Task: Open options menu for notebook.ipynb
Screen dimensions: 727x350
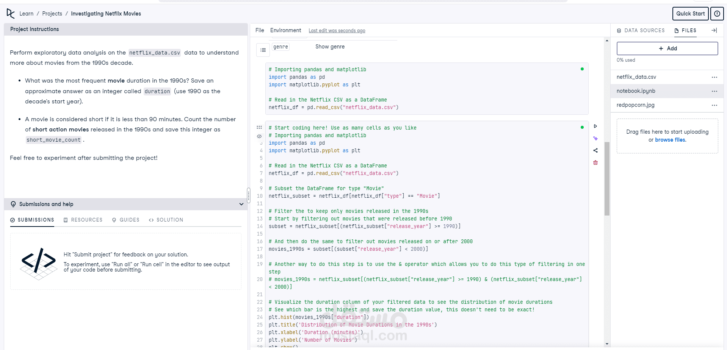Action: click(714, 91)
